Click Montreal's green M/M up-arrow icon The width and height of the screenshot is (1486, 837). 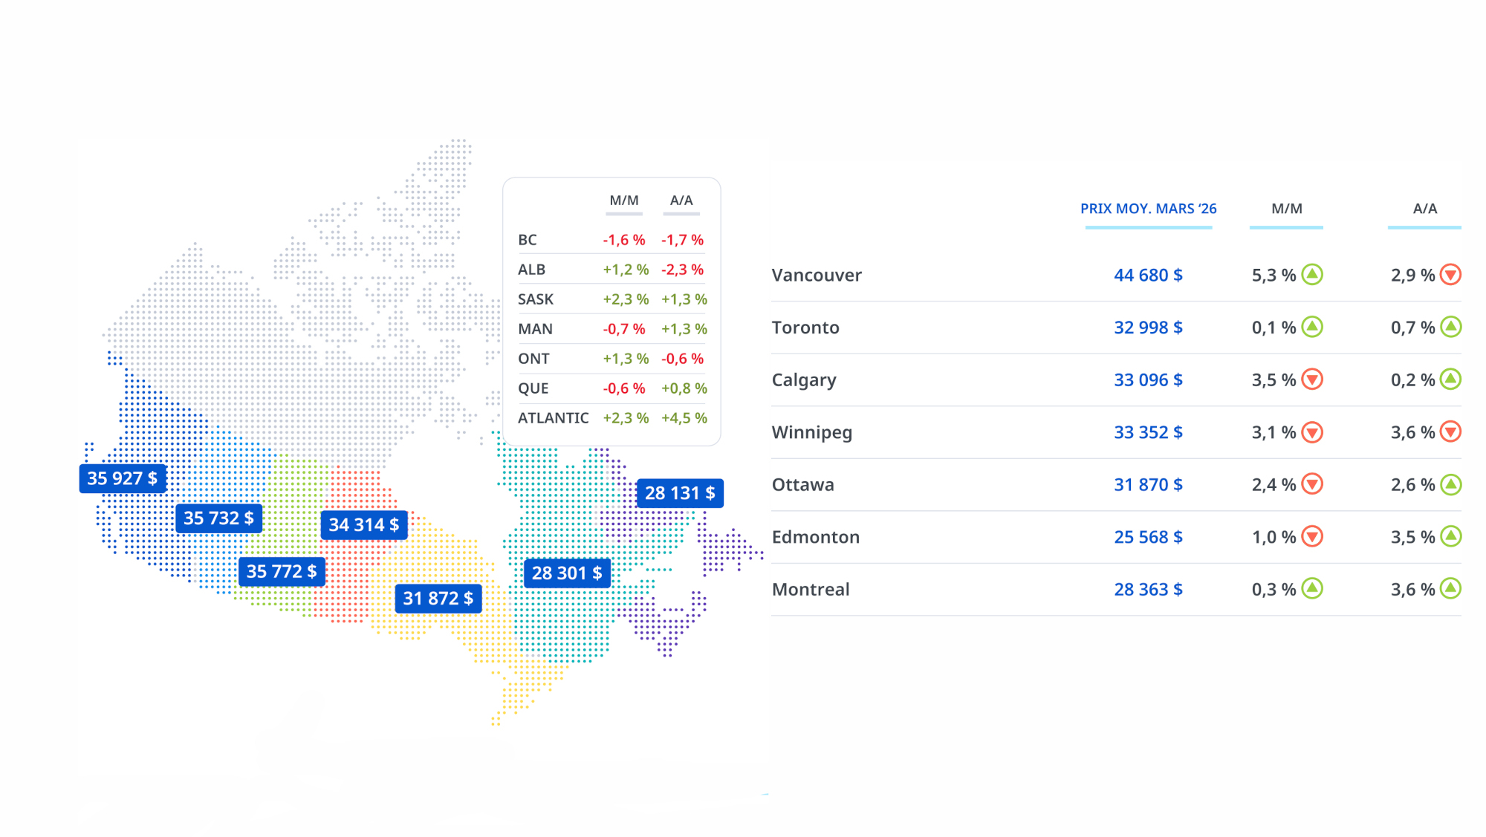tap(1312, 589)
